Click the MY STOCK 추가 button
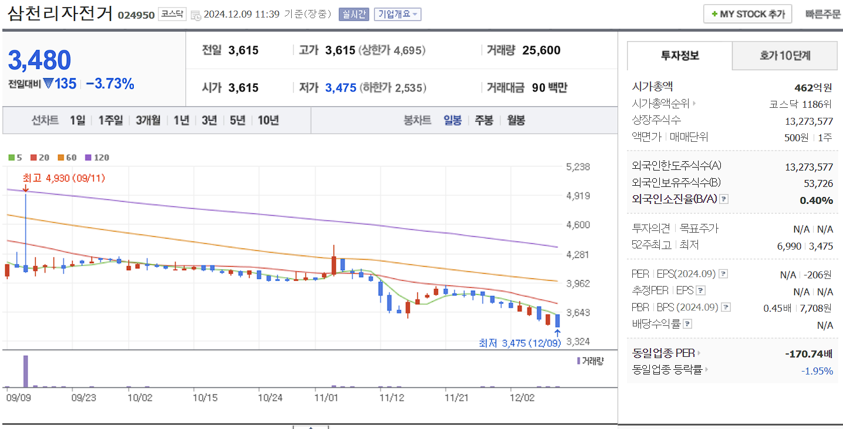Screen dimensions: 843x429 pyautogui.click(x=747, y=13)
